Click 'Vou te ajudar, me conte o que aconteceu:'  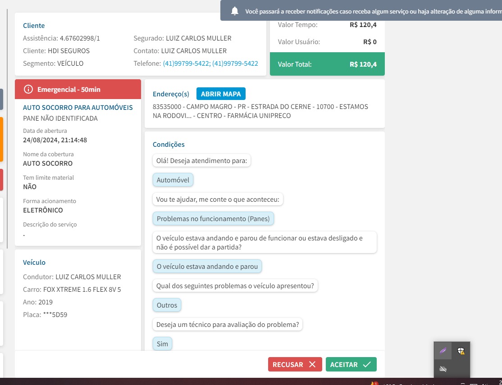218,199
